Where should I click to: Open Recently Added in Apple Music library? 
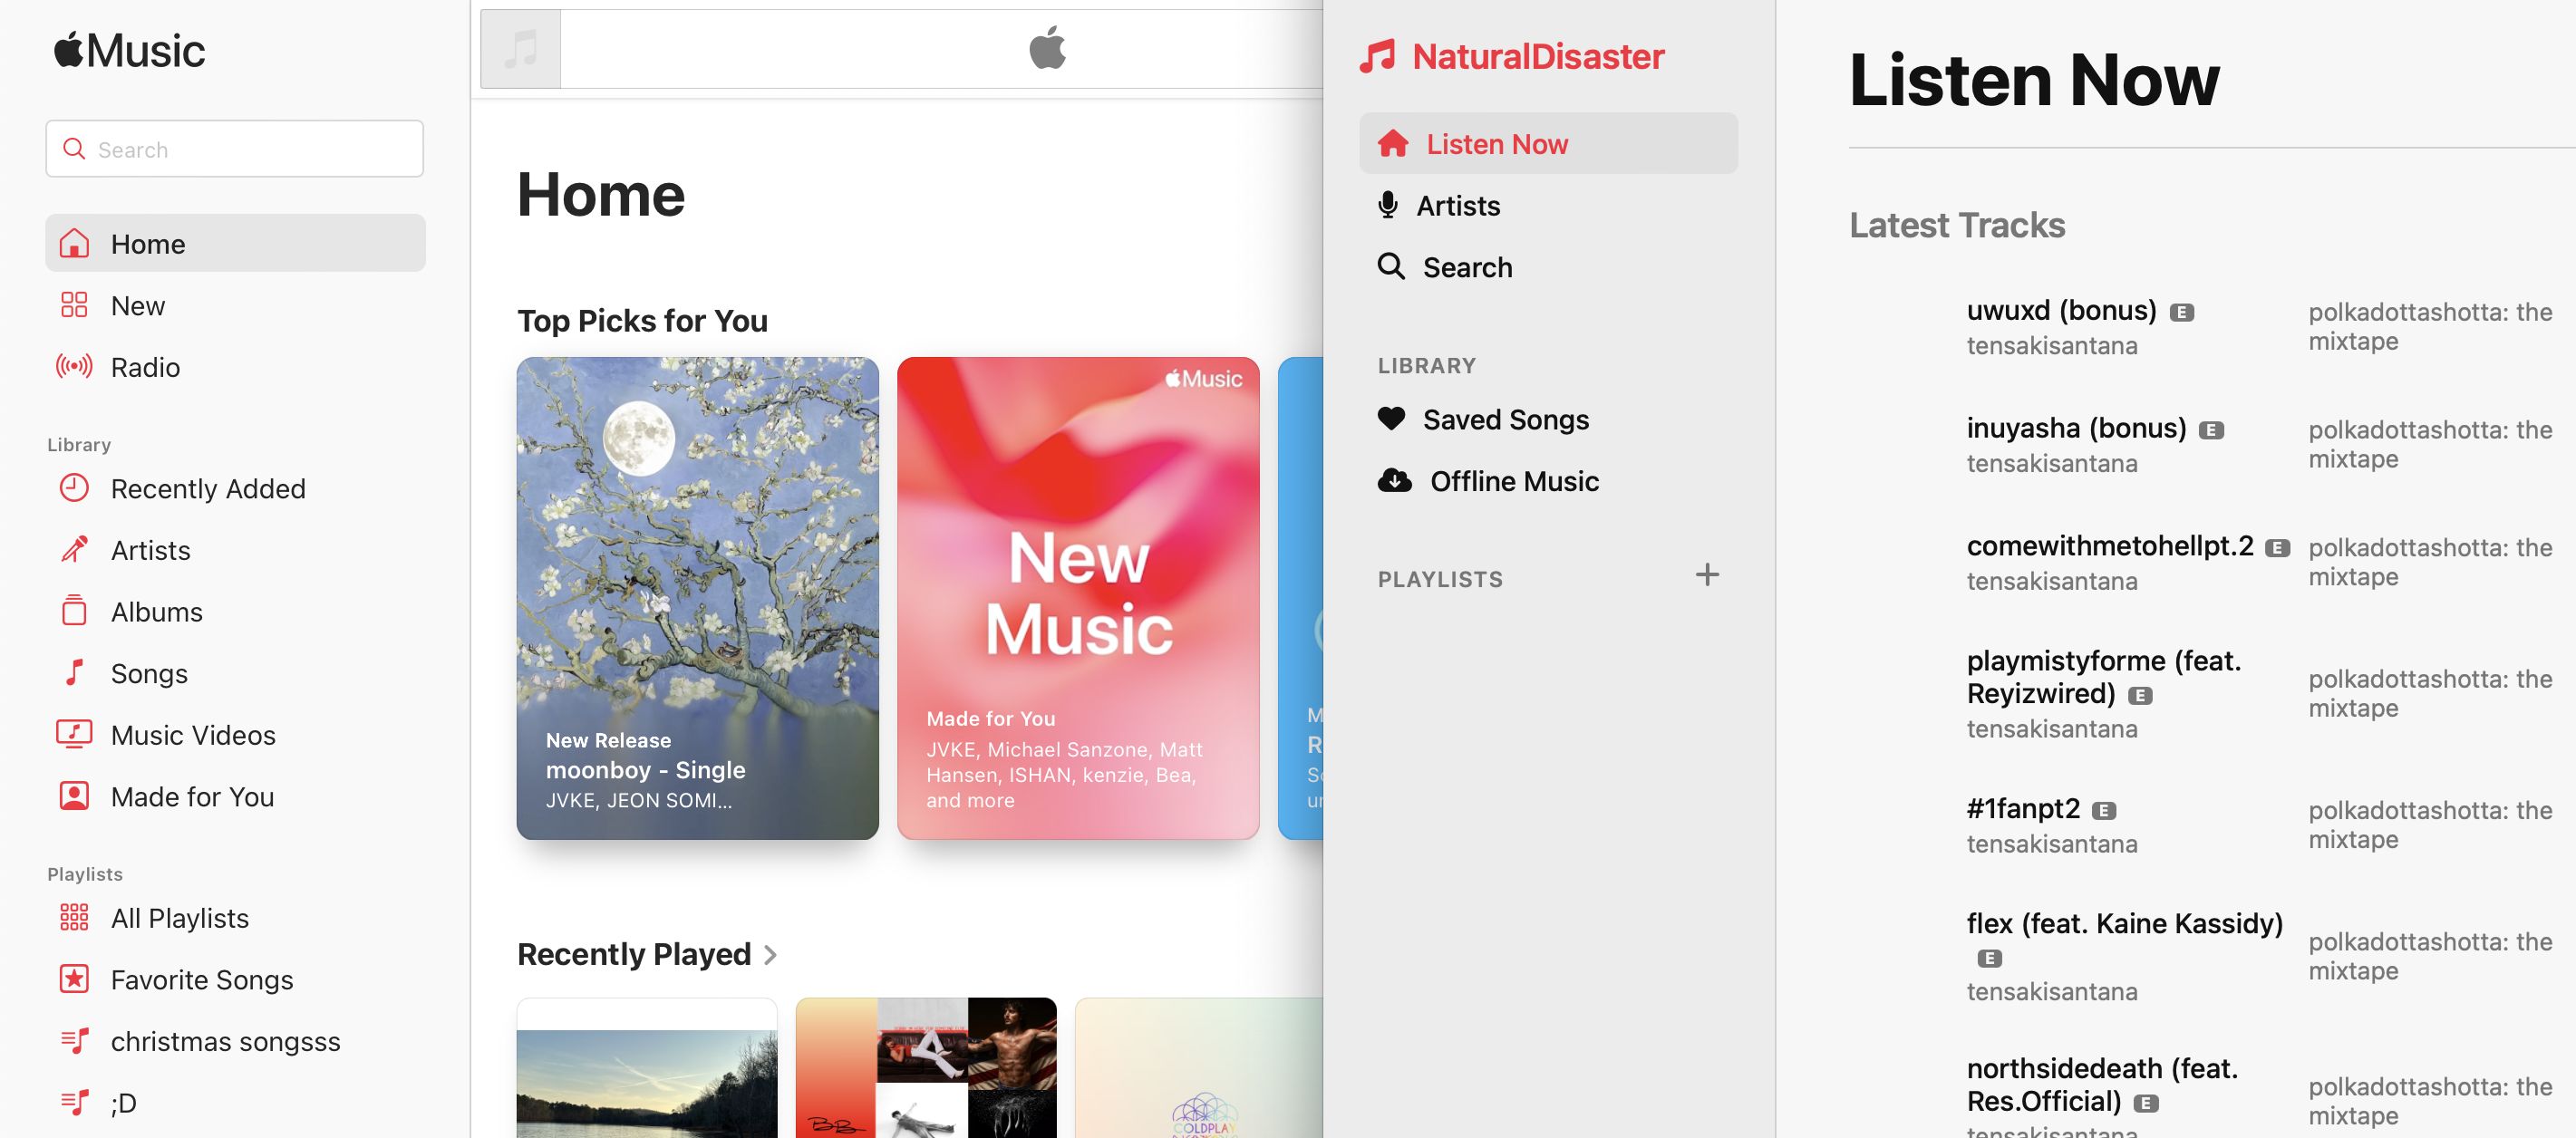point(235,488)
